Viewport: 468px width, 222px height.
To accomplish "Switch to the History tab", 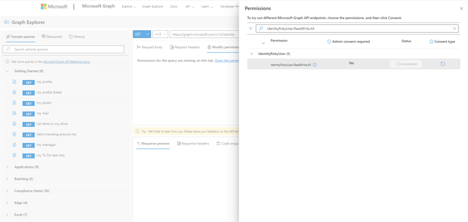I will [x=77, y=37].
